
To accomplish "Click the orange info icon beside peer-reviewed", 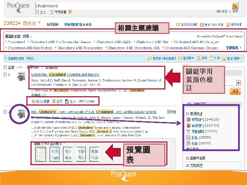I will click(x=70, y=12).
